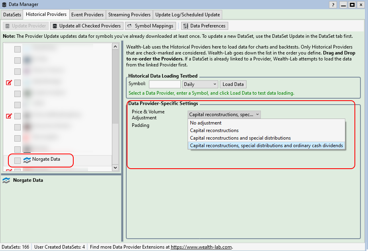Click the Norgate Data logo in the lower panel
Screen dimensions: 368x251
pos(6,180)
